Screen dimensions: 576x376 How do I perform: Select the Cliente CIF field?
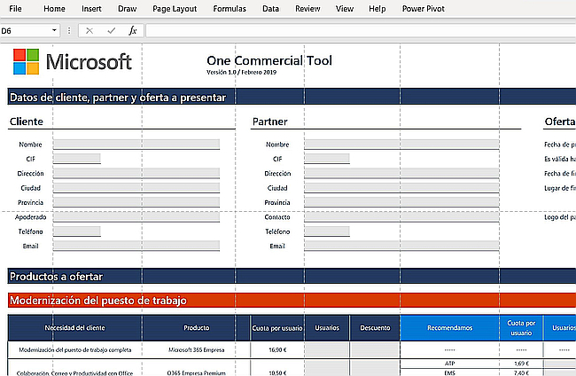pos(77,159)
